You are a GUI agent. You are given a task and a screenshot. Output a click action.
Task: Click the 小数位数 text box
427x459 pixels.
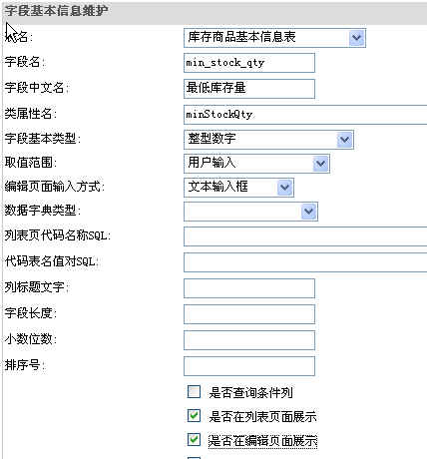pyautogui.click(x=249, y=340)
